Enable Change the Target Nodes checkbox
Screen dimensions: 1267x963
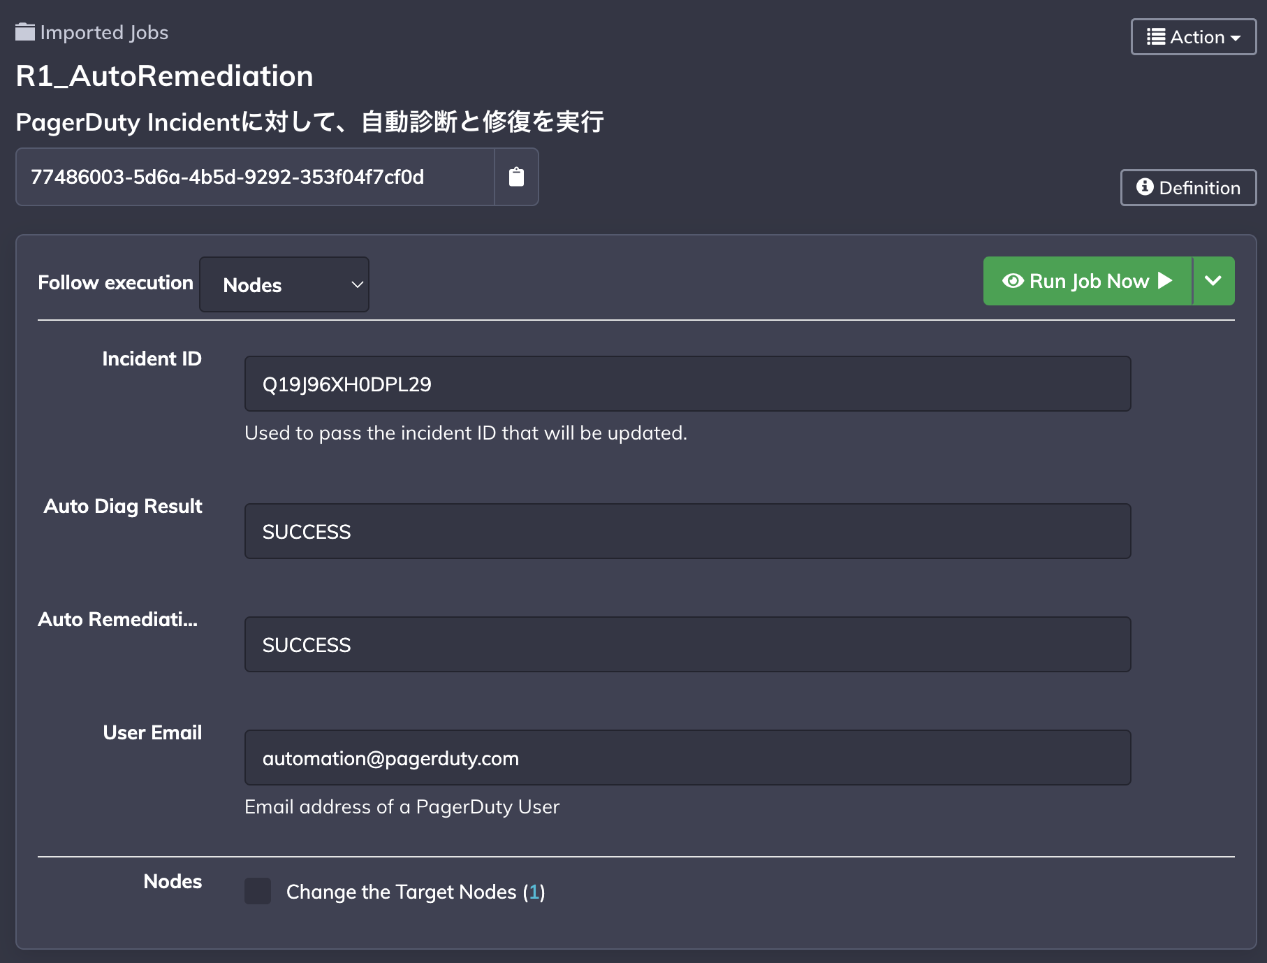[x=258, y=892]
